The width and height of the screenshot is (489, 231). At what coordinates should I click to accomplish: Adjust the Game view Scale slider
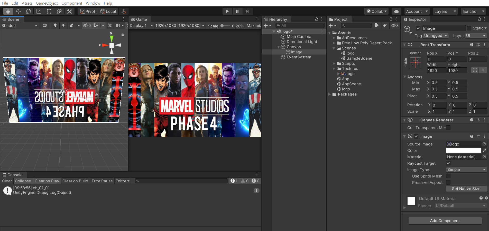[x=225, y=26]
